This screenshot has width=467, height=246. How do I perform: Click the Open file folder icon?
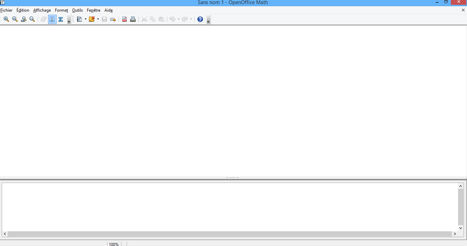[x=92, y=19]
